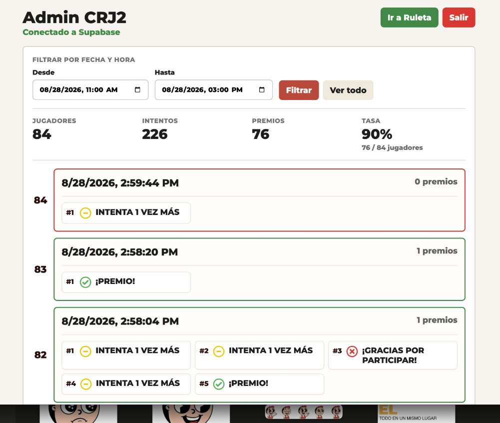This screenshot has width=500, height=423.
Task: Click the timestamp '8/28/2026, 2:58:20 PM'
Action: pos(119,252)
